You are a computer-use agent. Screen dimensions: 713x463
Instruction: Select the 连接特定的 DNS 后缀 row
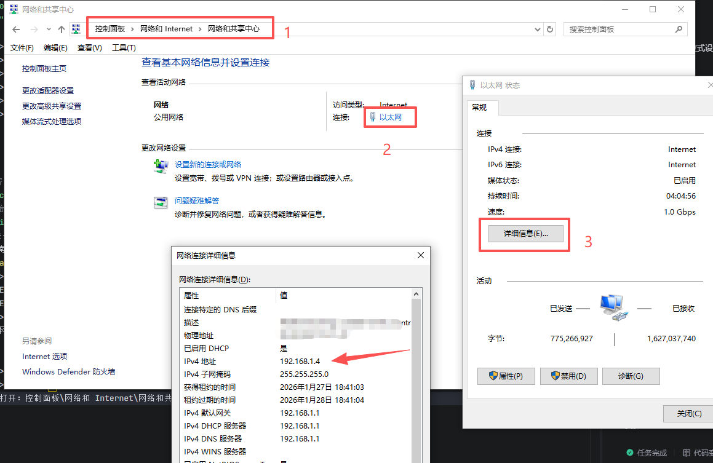point(295,310)
